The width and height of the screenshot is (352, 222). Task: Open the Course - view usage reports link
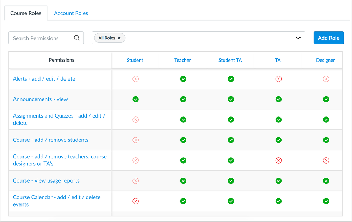(x=46, y=180)
